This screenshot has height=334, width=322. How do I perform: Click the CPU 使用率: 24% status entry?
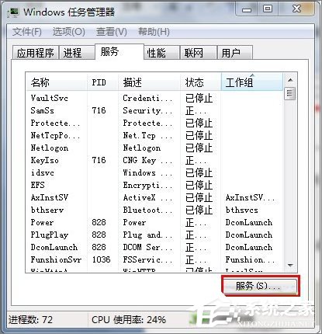click(x=129, y=319)
